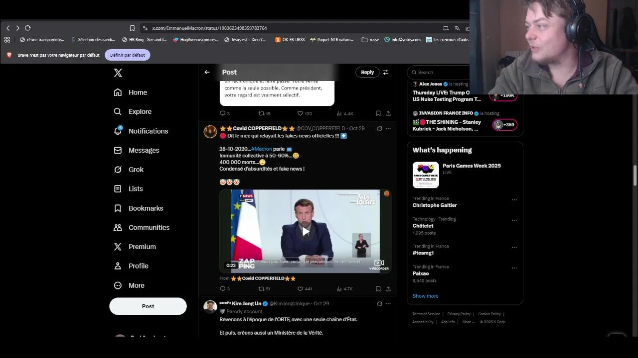Click back arrow next to Post header
Image resolution: width=638 pixels, height=358 pixels.
pos(207,72)
